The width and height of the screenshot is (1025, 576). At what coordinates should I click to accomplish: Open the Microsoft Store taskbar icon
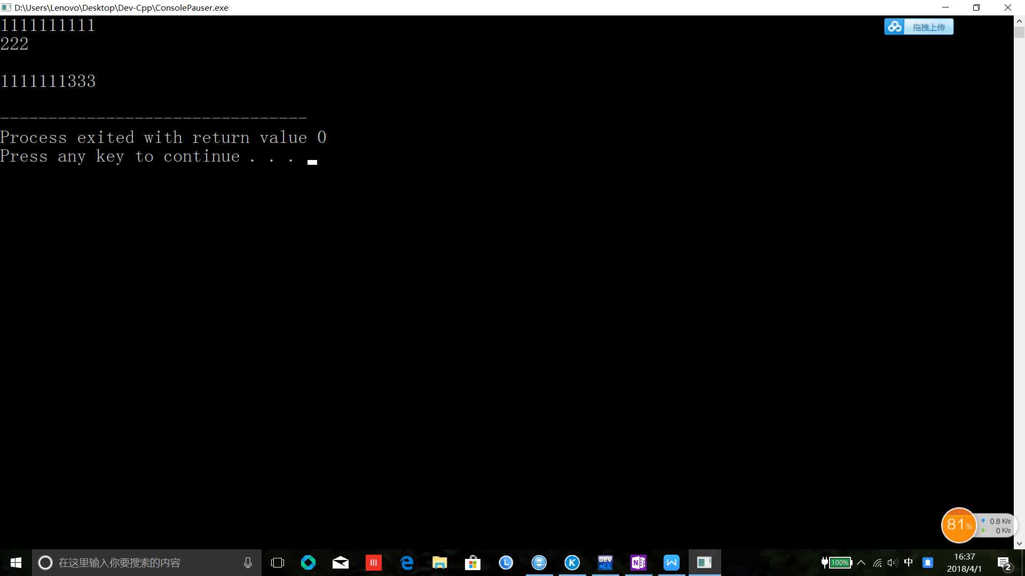473,563
